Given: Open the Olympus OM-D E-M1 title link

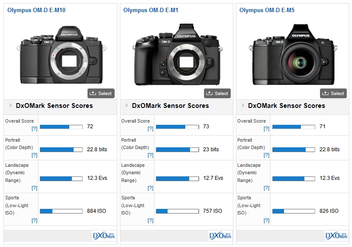Looking at the screenshot, I should 151,10.
